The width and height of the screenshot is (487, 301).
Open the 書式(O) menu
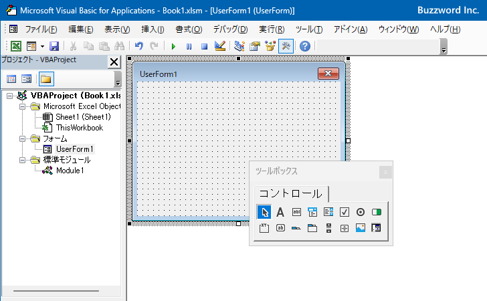(x=189, y=29)
